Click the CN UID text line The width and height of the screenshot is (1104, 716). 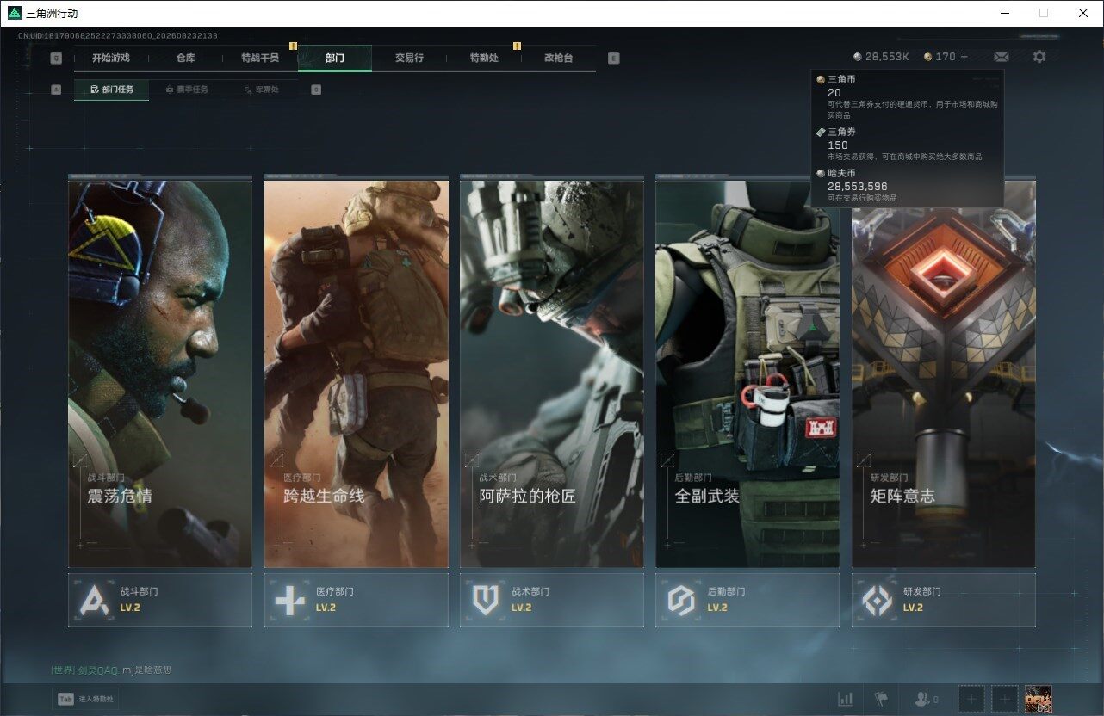[x=118, y=36]
